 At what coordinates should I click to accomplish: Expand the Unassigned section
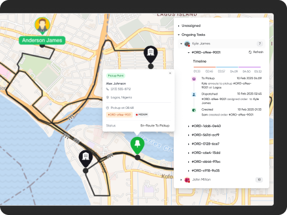click(x=179, y=26)
